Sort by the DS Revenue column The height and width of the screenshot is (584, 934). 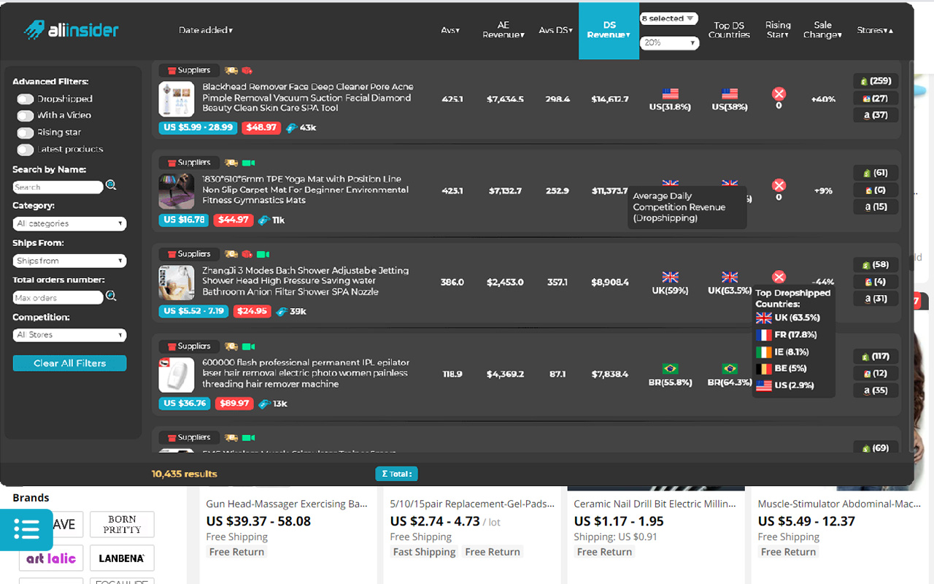tap(609, 30)
